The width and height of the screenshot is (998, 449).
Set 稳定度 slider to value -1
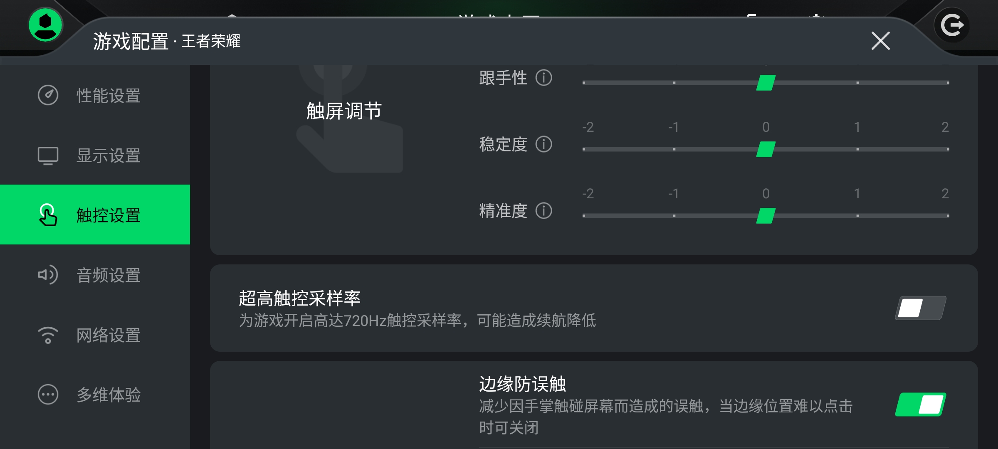pyautogui.click(x=674, y=149)
